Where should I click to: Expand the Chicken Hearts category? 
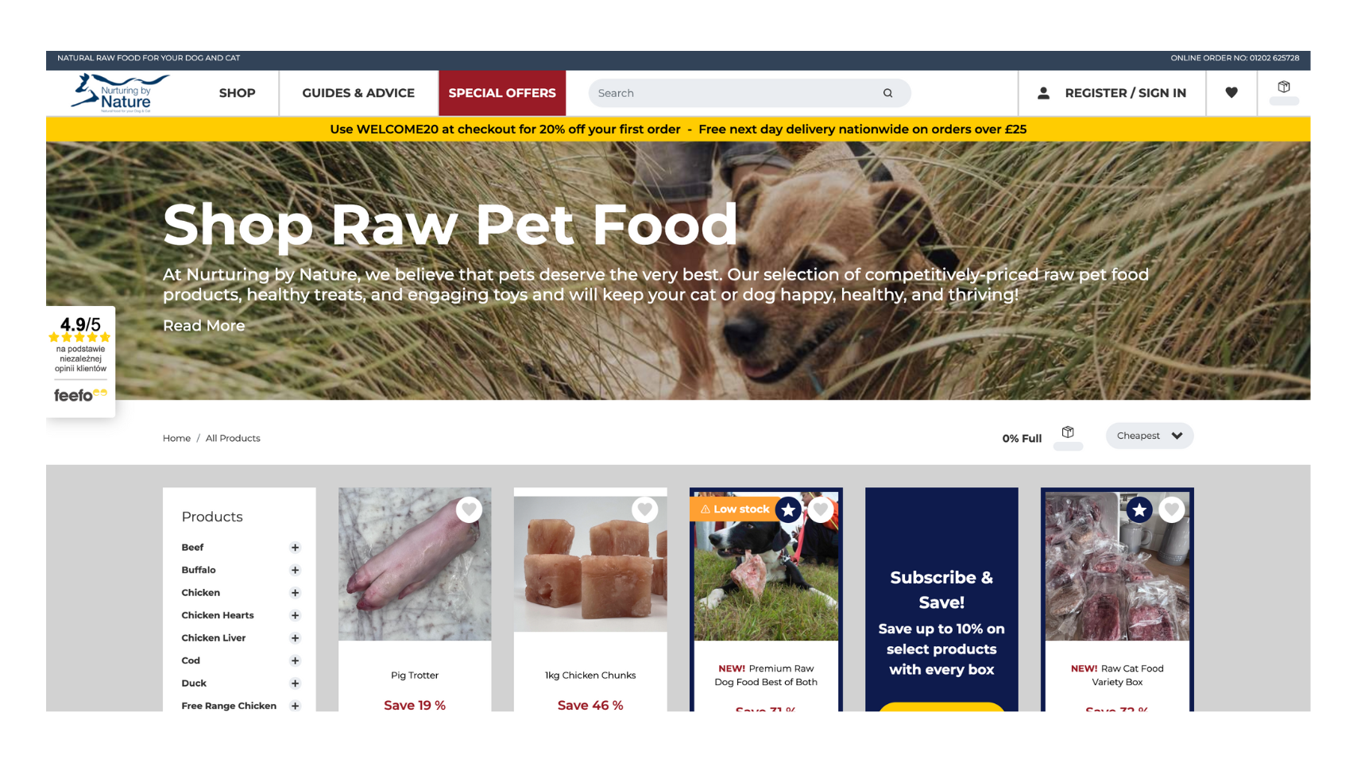pyautogui.click(x=295, y=615)
